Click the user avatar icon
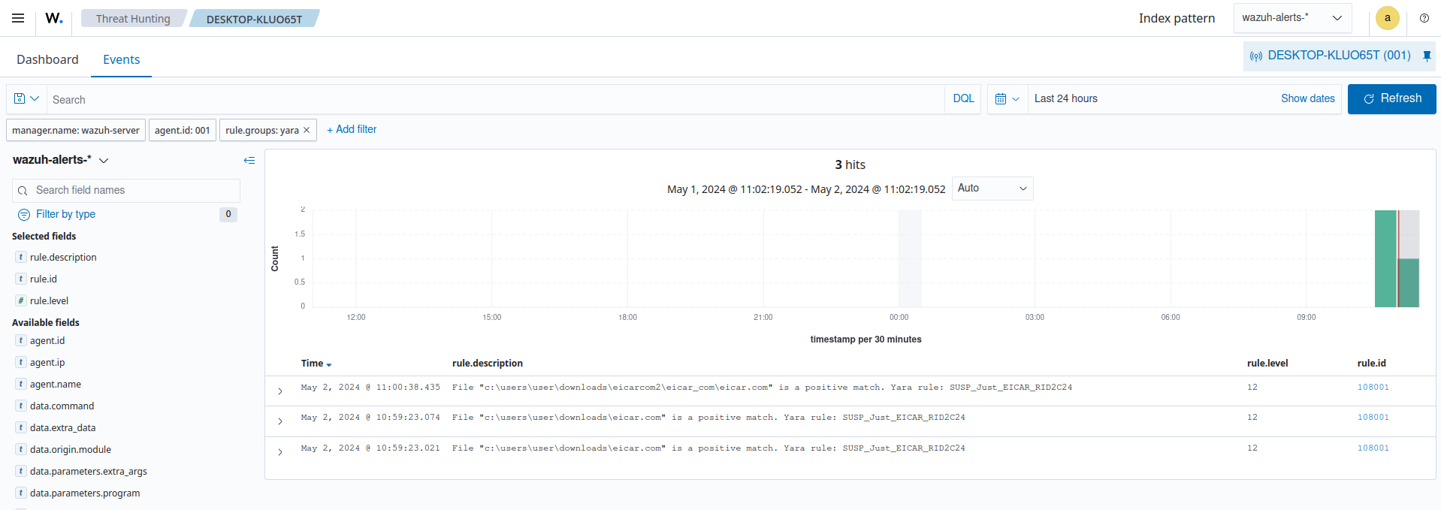Screen dimensions: 1441x510 [1387, 18]
